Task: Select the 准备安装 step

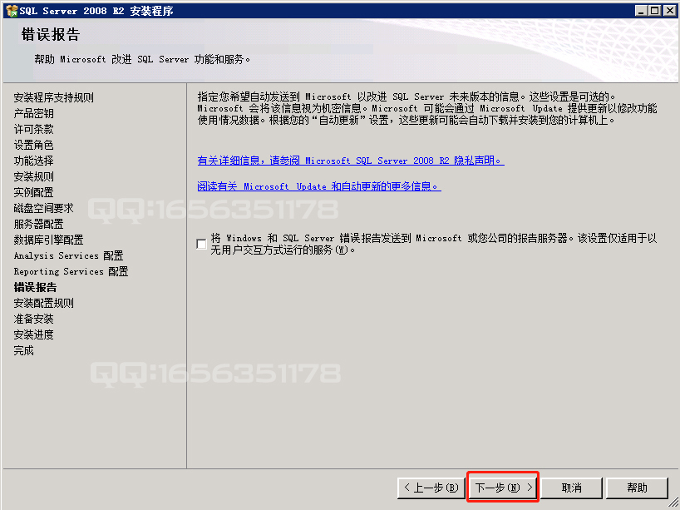Action: (x=34, y=319)
